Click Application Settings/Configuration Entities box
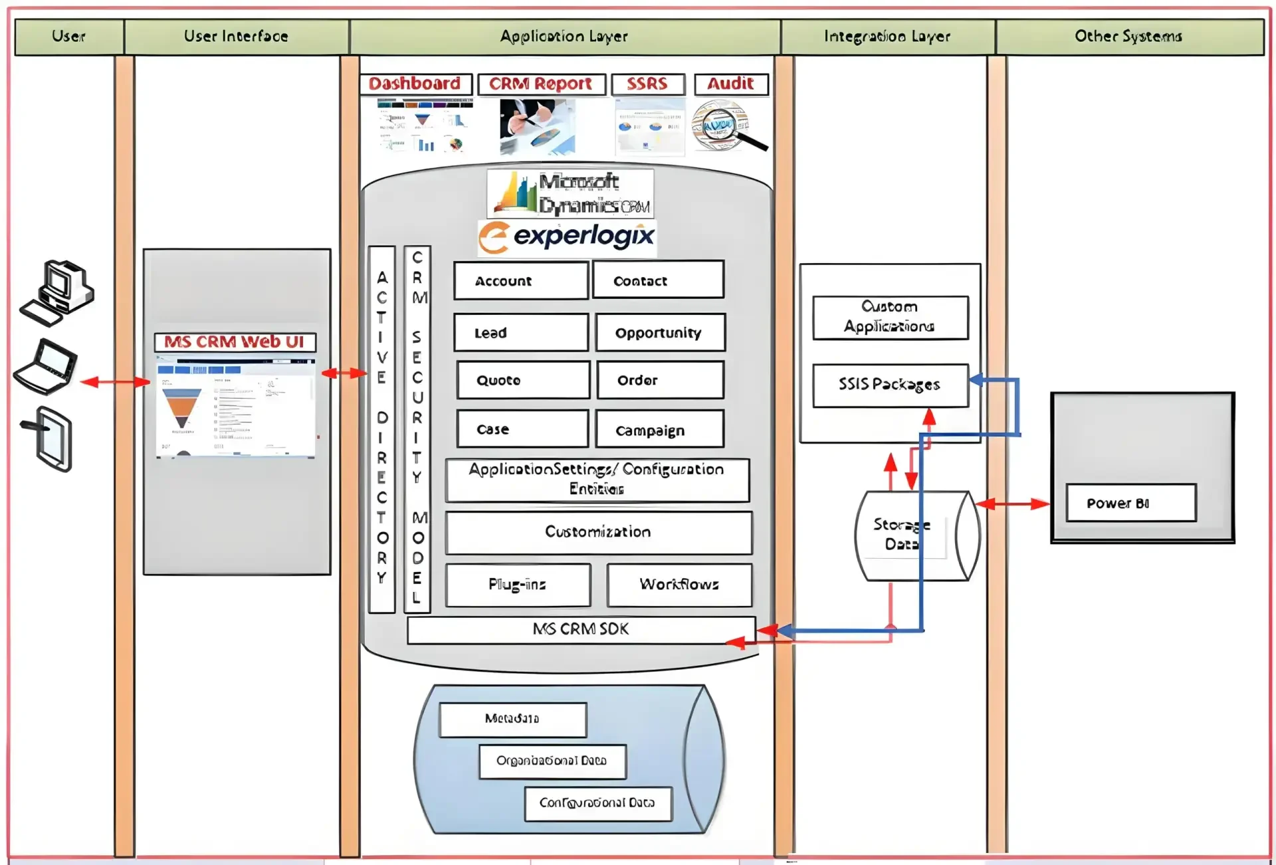 click(597, 480)
